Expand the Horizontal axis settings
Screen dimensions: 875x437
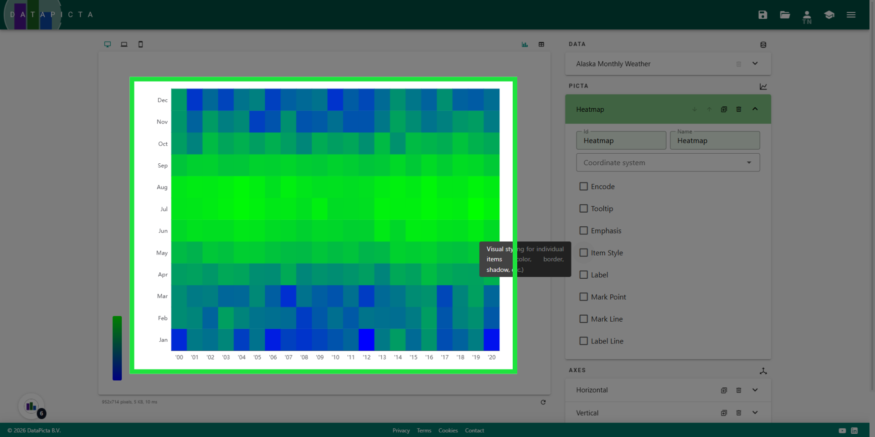pos(755,390)
